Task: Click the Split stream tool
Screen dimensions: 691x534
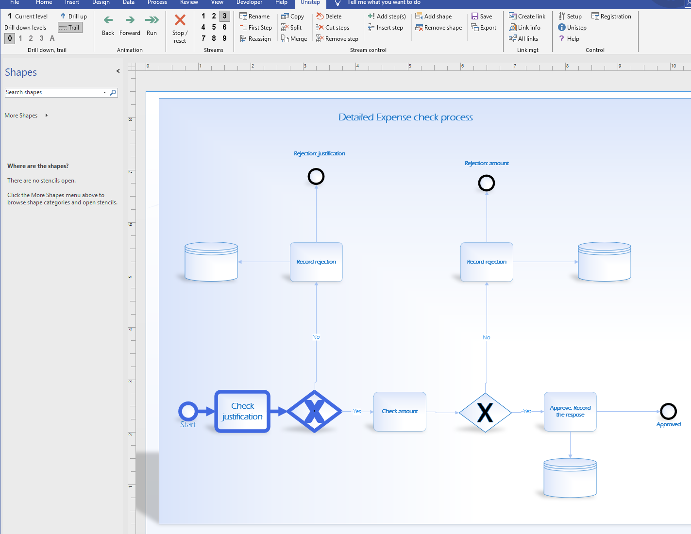Action: (x=291, y=28)
